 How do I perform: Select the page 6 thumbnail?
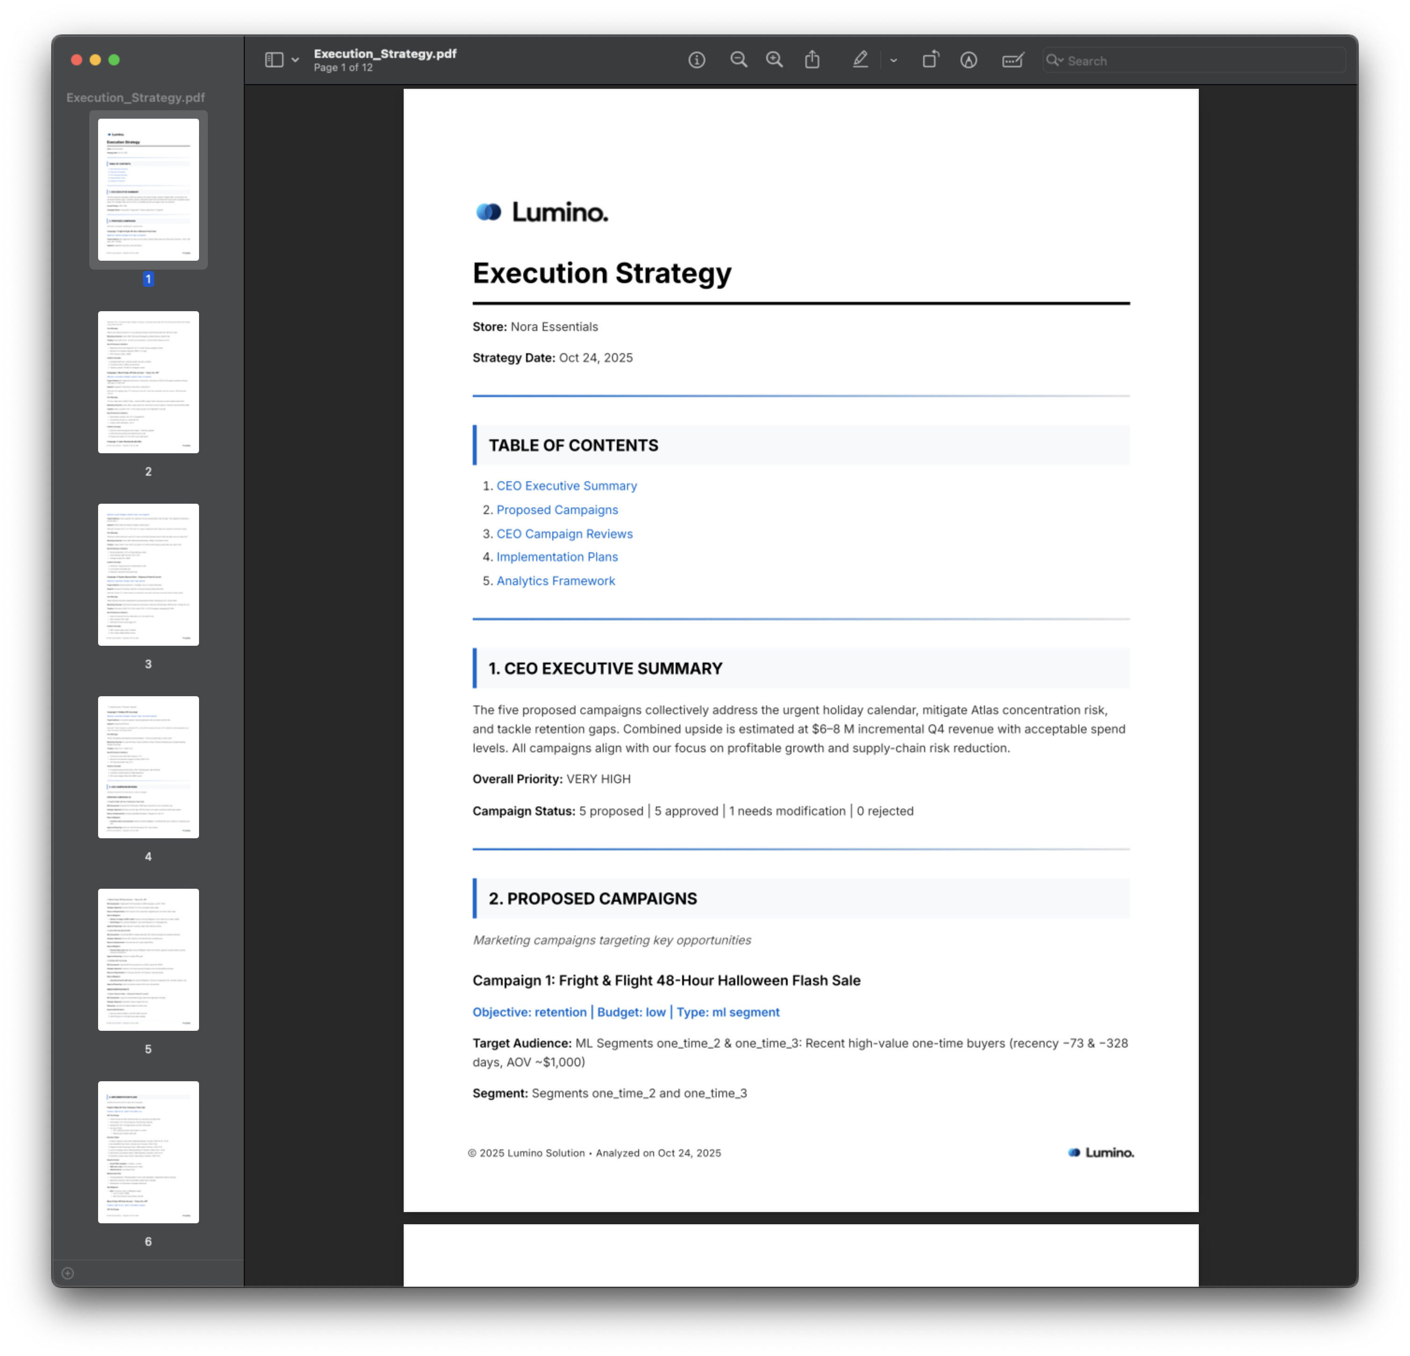tap(148, 1152)
